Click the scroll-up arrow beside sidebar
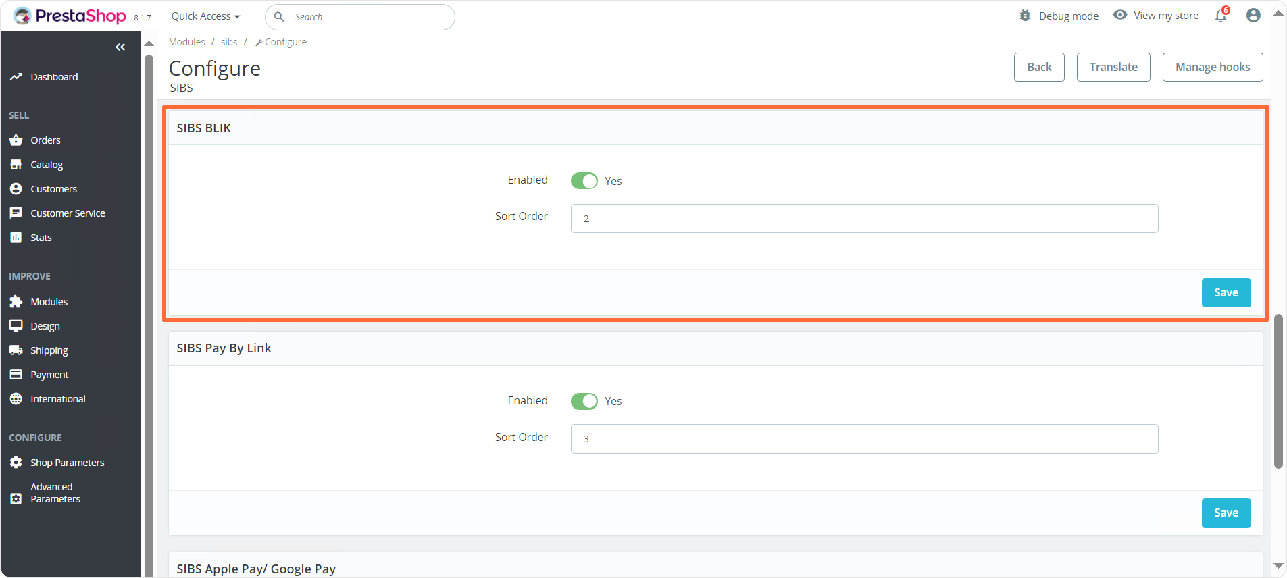 tap(149, 44)
